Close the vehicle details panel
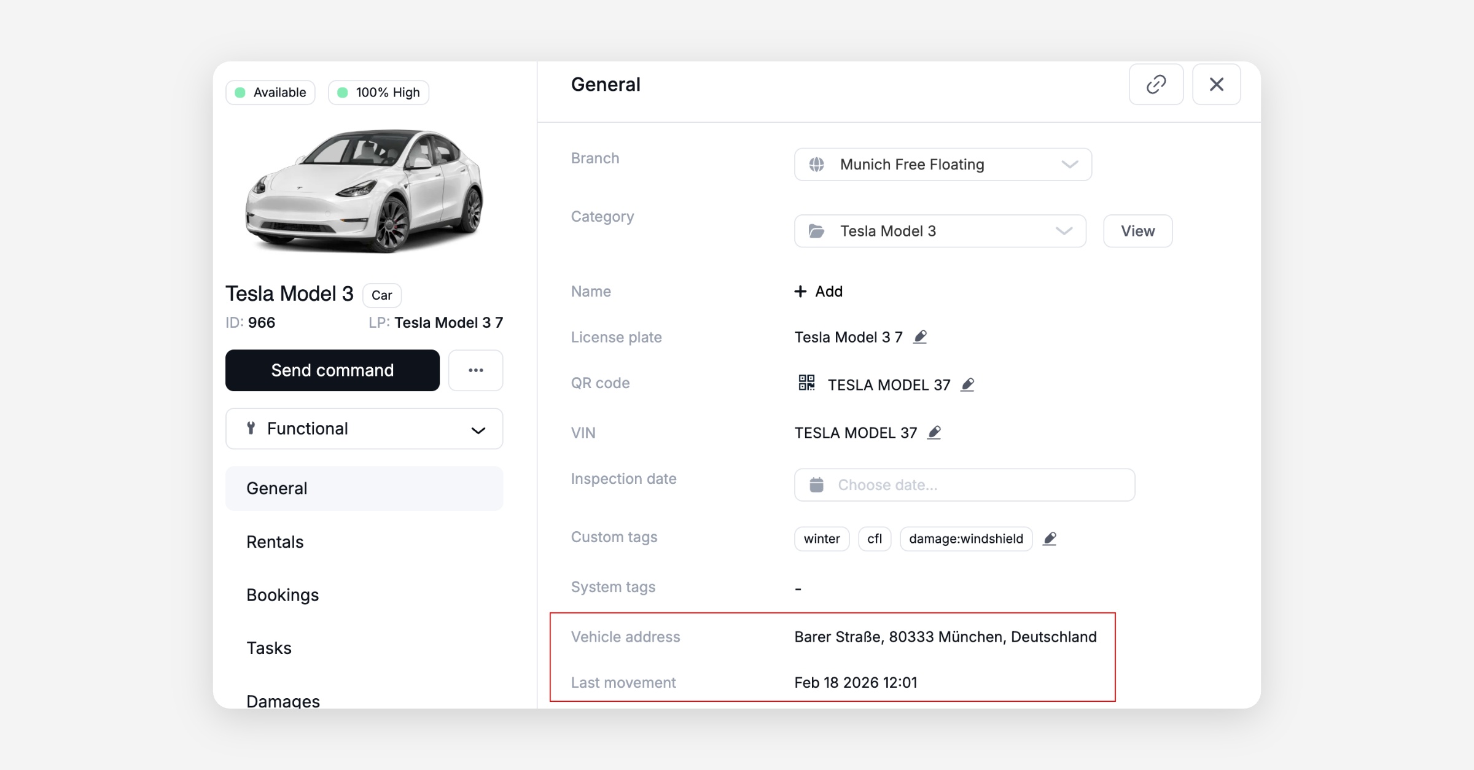This screenshot has width=1474, height=770. (1216, 84)
